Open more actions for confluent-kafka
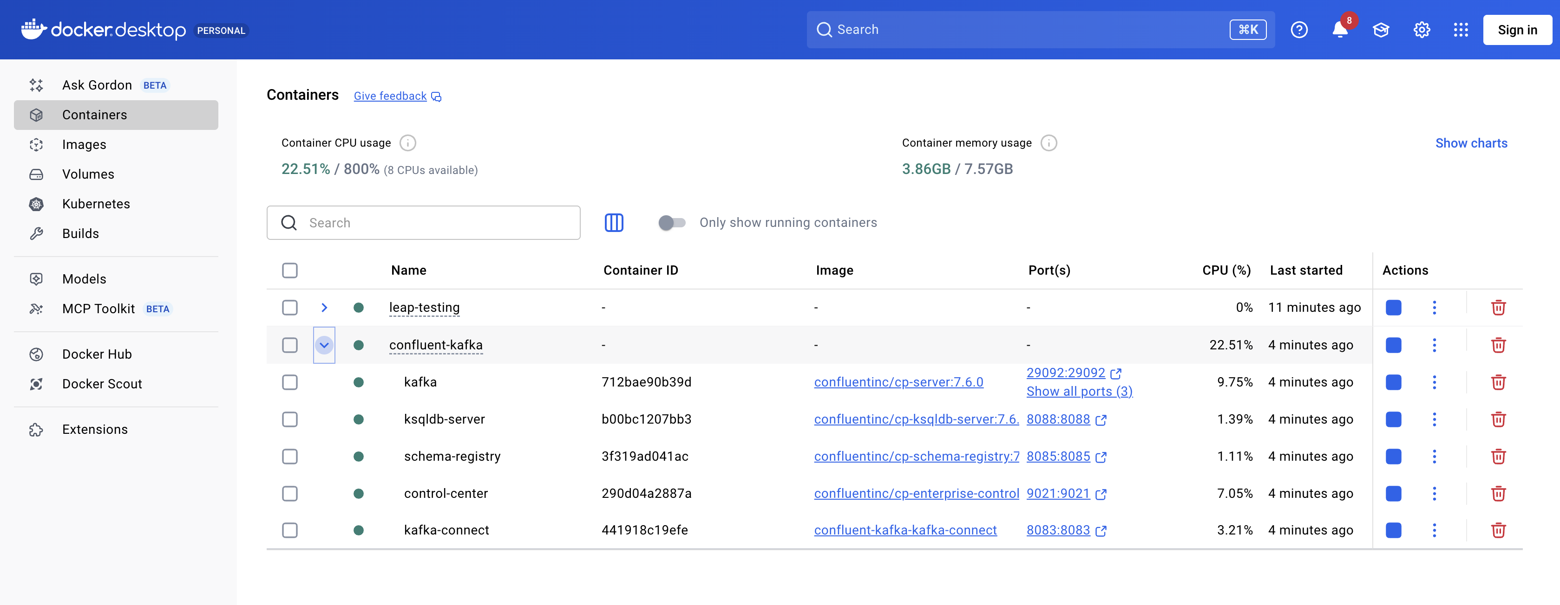1560x605 pixels. point(1434,345)
